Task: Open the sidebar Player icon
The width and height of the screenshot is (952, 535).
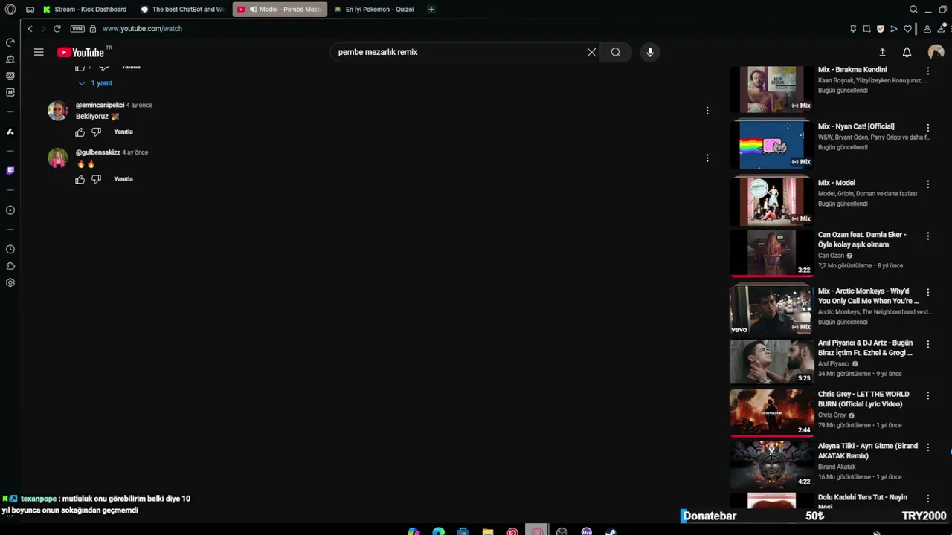Action: click(10, 210)
